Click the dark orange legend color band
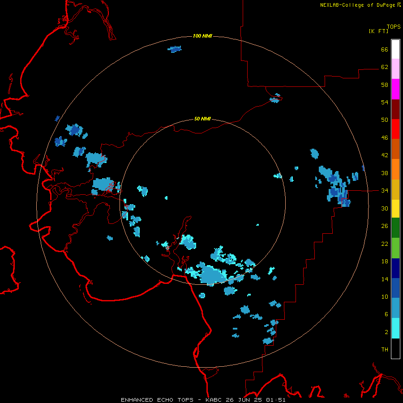This screenshot has height=403, width=403. click(395, 149)
